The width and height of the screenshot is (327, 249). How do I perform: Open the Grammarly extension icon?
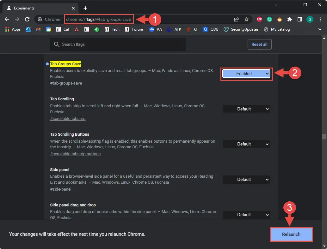tap(269, 19)
